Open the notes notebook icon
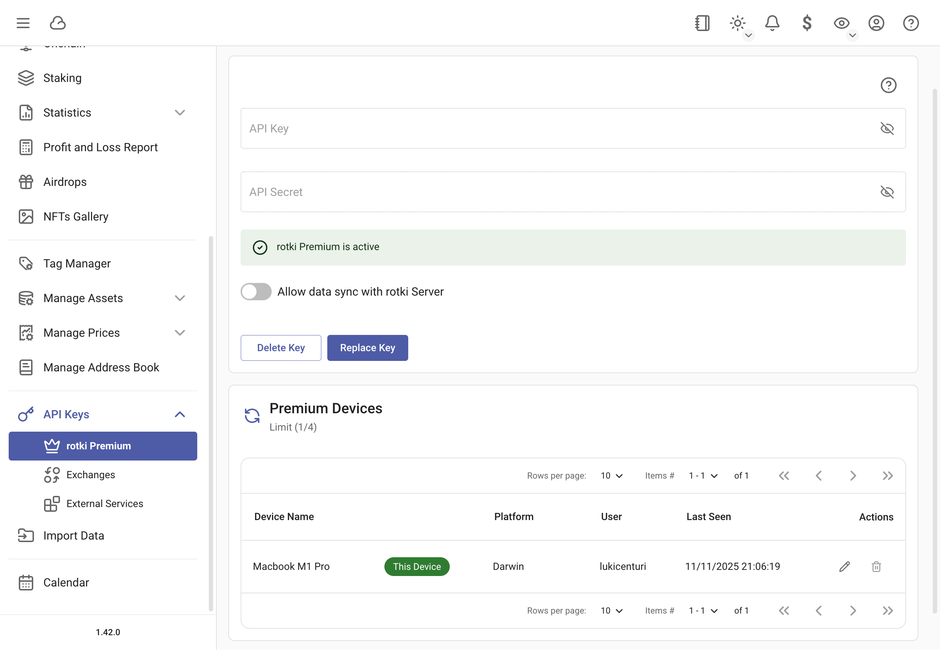The width and height of the screenshot is (940, 650). 702,23
